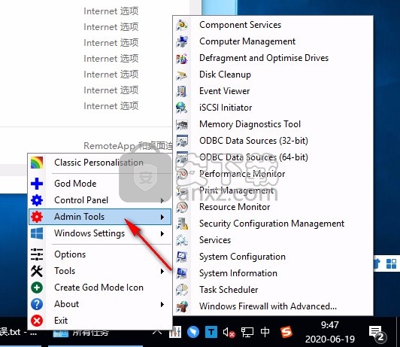Viewport: 400px width, 347px height.
Task: Launch Component Services
Action: tap(273, 25)
